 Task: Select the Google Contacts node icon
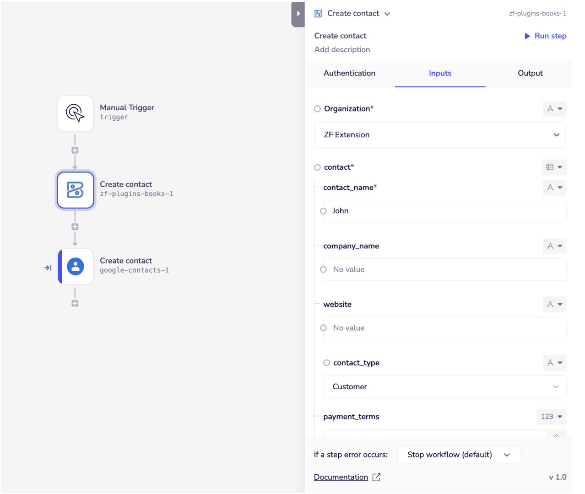tap(76, 266)
